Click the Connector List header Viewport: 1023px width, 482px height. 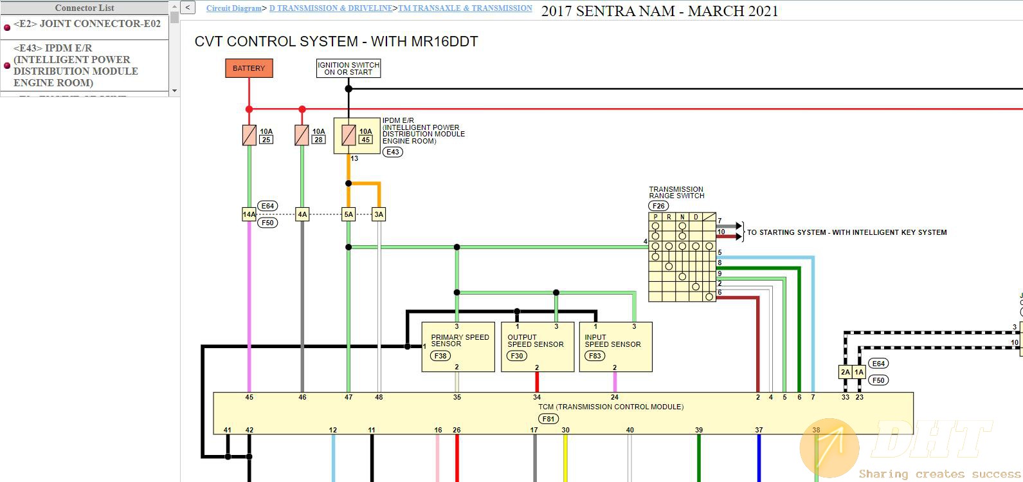coord(84,8)
